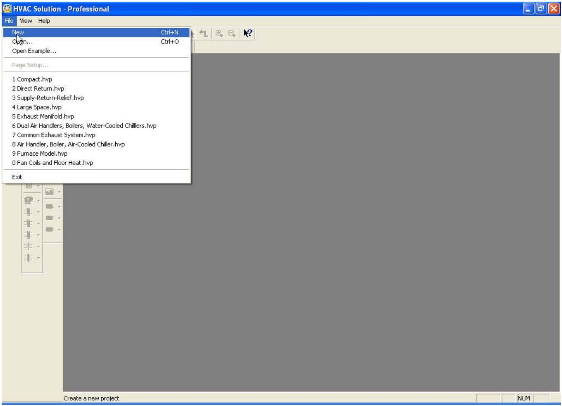The image size is (562, 406).
Task: Select the fan component icon in palette
Action: [x=28, y=201]
